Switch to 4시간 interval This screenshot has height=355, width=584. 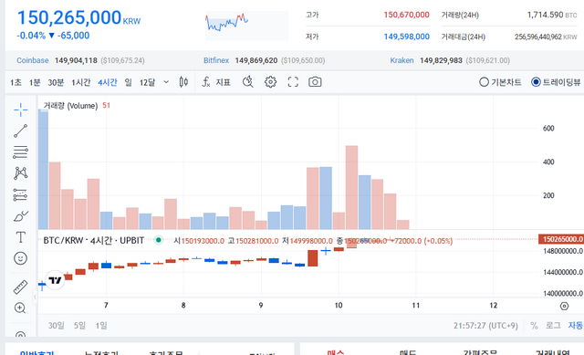click(108, 82)
